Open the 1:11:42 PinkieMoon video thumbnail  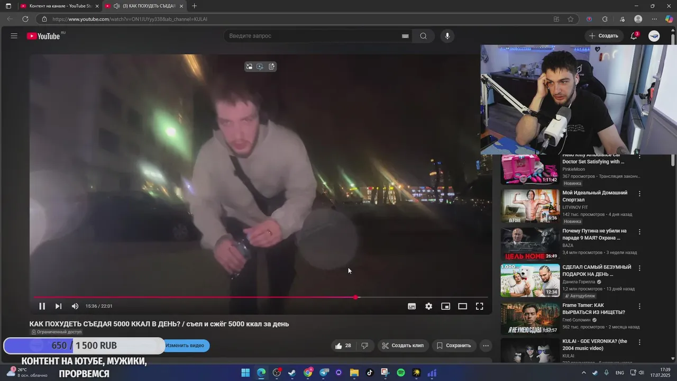530,169
